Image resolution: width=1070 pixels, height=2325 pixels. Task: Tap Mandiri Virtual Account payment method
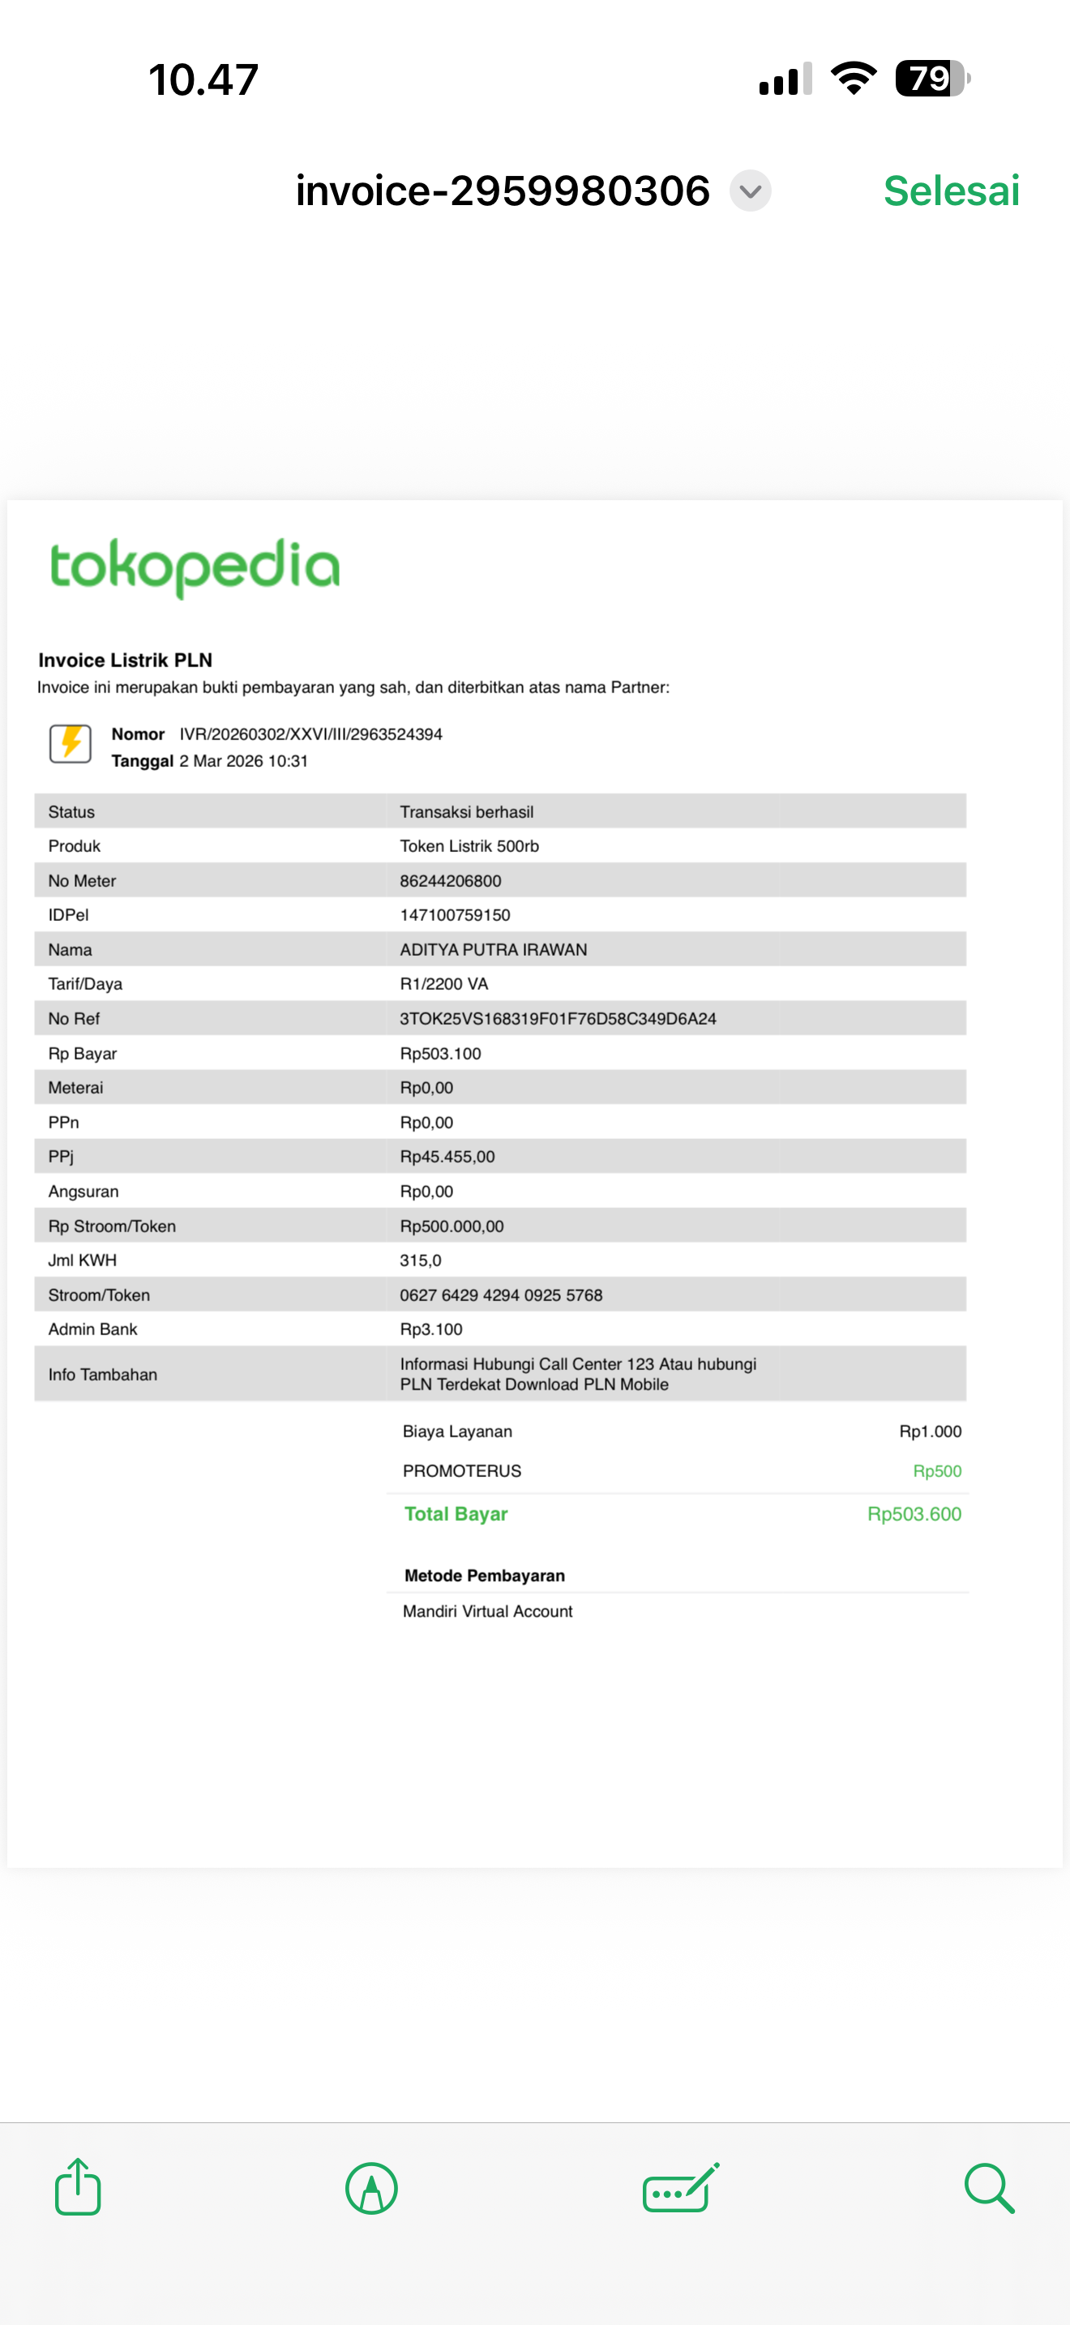tap(487, 1611)
